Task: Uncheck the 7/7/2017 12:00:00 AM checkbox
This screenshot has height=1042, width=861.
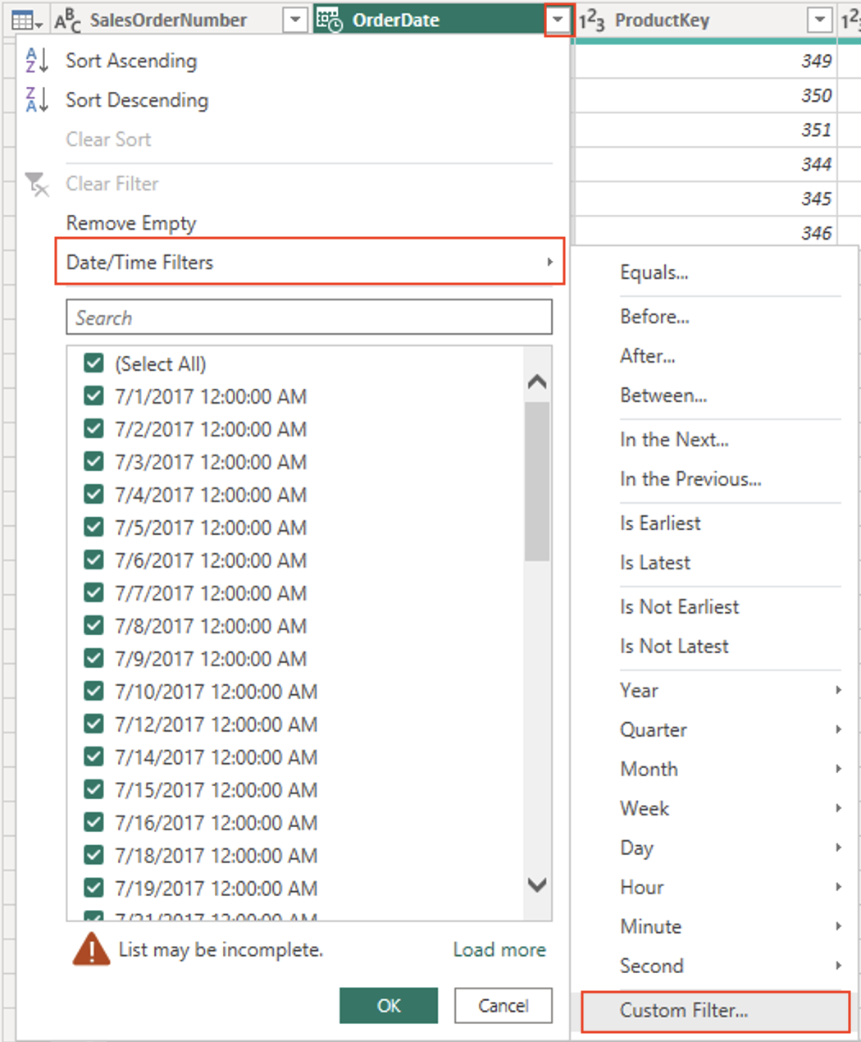Action: coord(94,592)
